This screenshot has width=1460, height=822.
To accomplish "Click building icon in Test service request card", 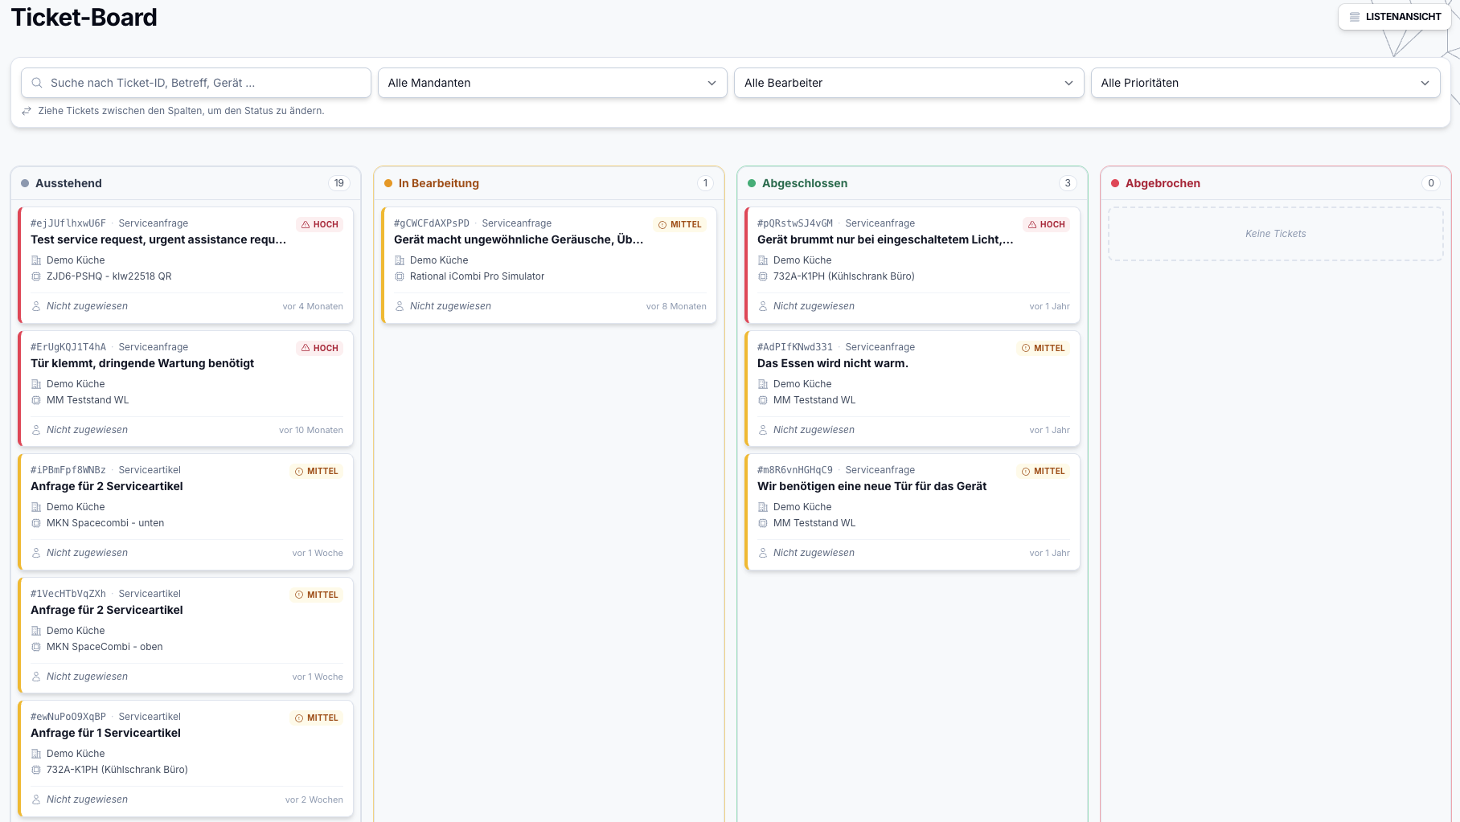I will [36, 260].
